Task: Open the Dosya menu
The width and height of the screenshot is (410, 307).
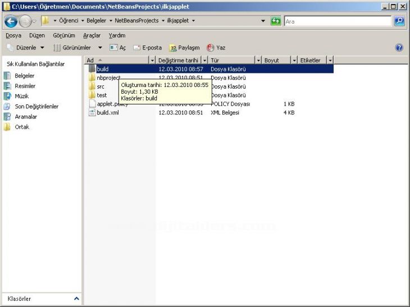Action: click(x=13, y=35)
